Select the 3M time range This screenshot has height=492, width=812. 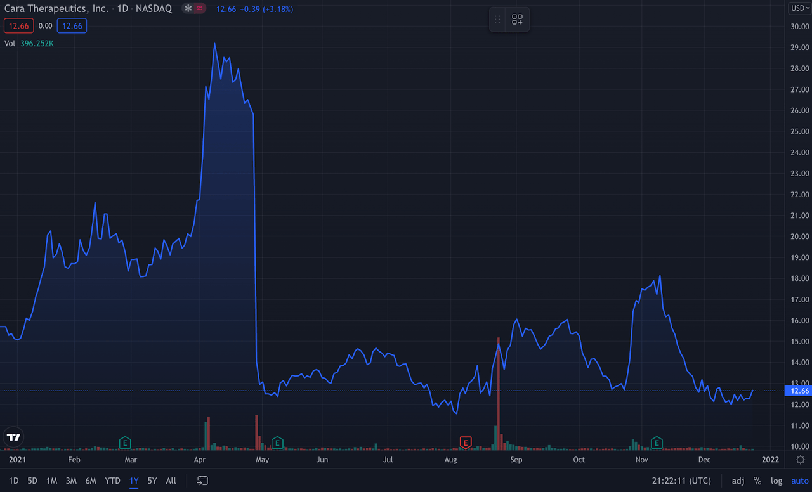point(71,481)
